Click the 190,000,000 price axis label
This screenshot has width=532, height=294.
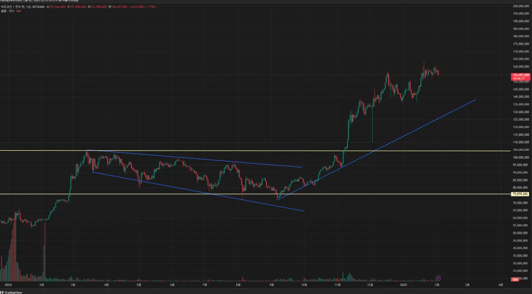click(x=521, y=21)
